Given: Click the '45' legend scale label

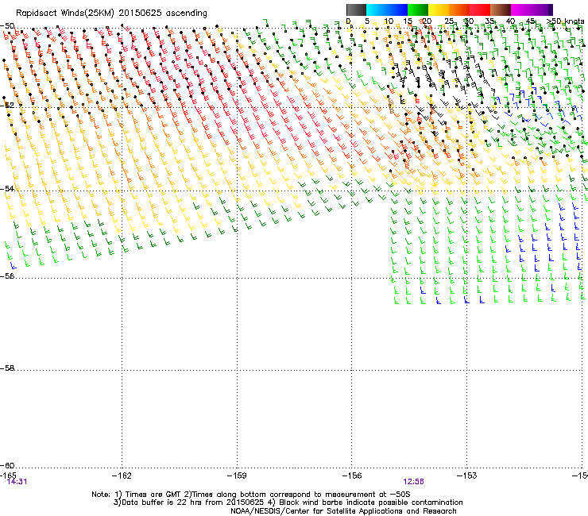Looking at the screenshot, I should (x=531, y=21).
